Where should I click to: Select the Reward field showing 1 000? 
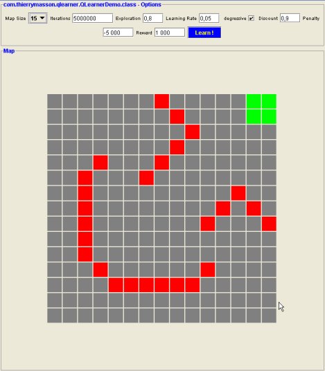pos(170,33)
